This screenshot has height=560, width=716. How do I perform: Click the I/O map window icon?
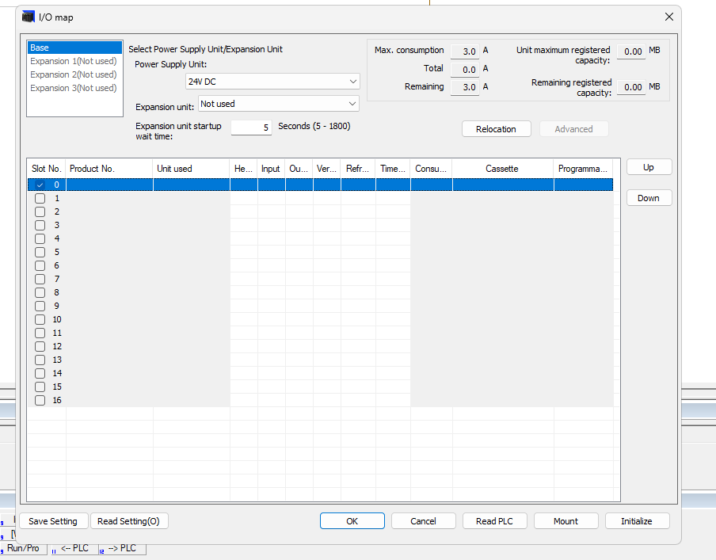[x=29, y=17]
